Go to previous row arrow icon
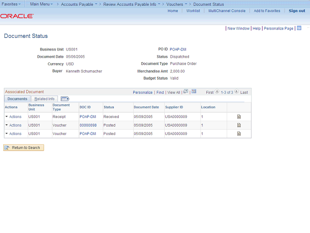Screen dimensions: 310x233 [217, 92]
